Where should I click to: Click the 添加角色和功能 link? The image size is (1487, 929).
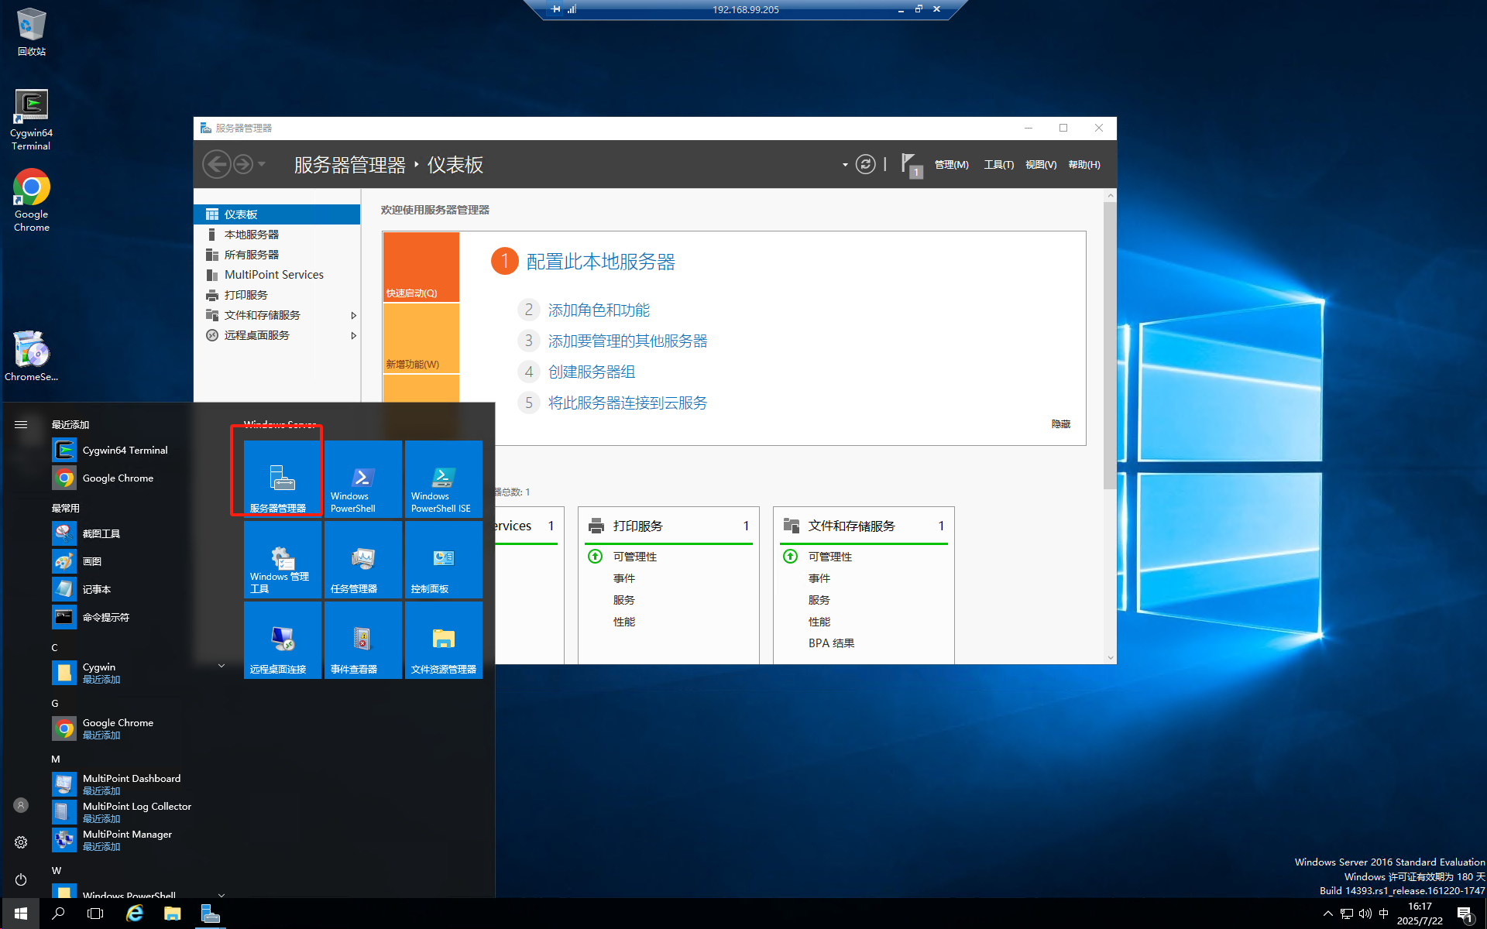coord(599,310)
